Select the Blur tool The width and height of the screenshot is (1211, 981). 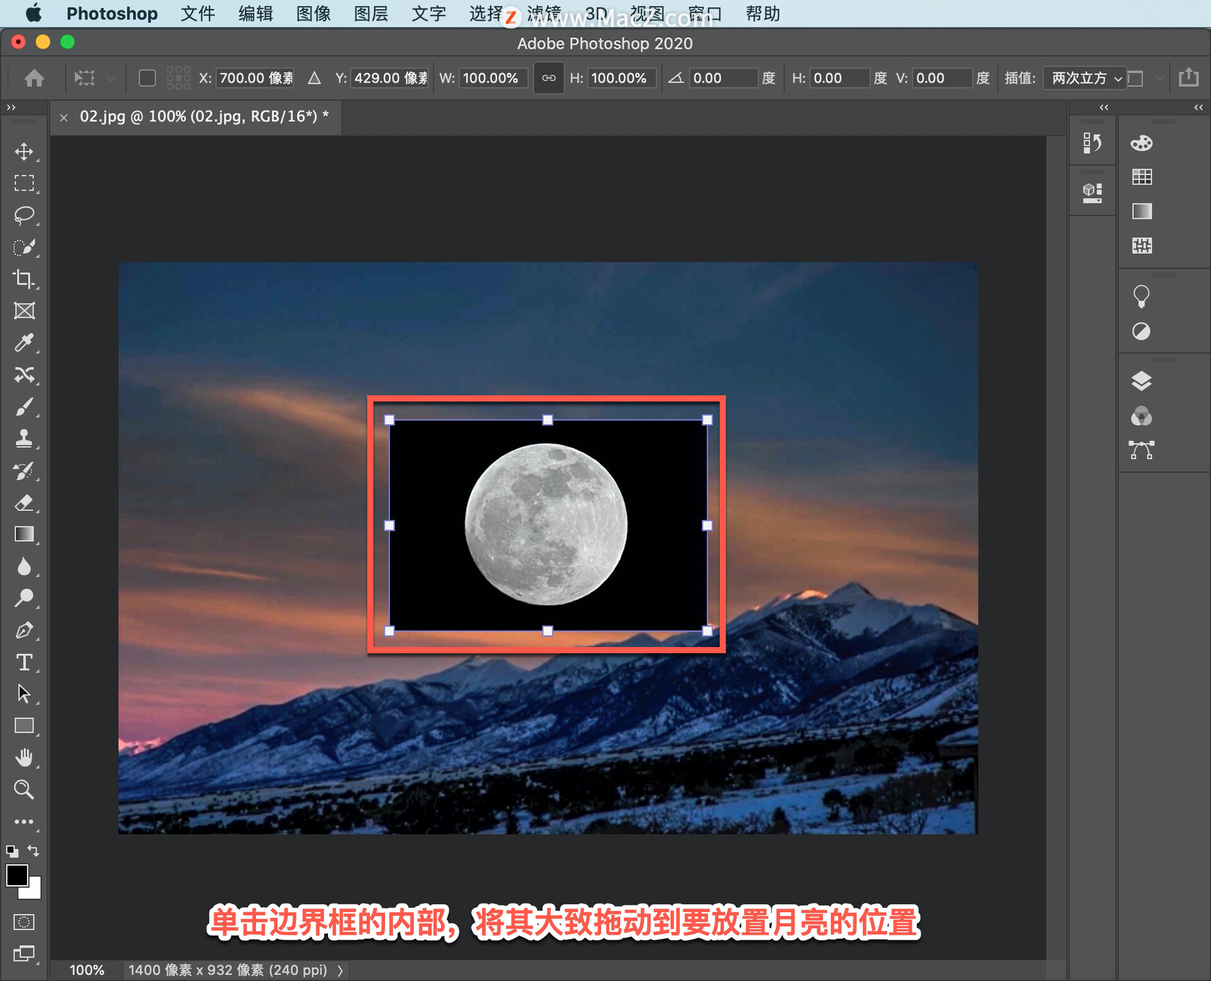(x=24, y=567)
